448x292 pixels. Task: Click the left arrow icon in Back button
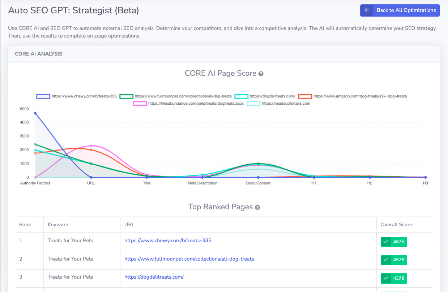point(367,10)
